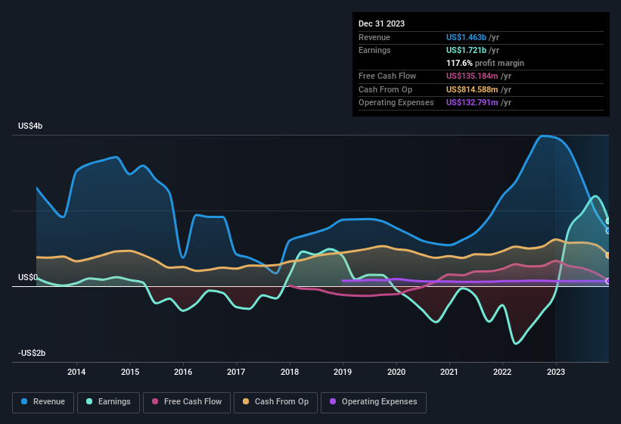Click the Revenue value US$1.463b in the tooltip

(472, 36)
